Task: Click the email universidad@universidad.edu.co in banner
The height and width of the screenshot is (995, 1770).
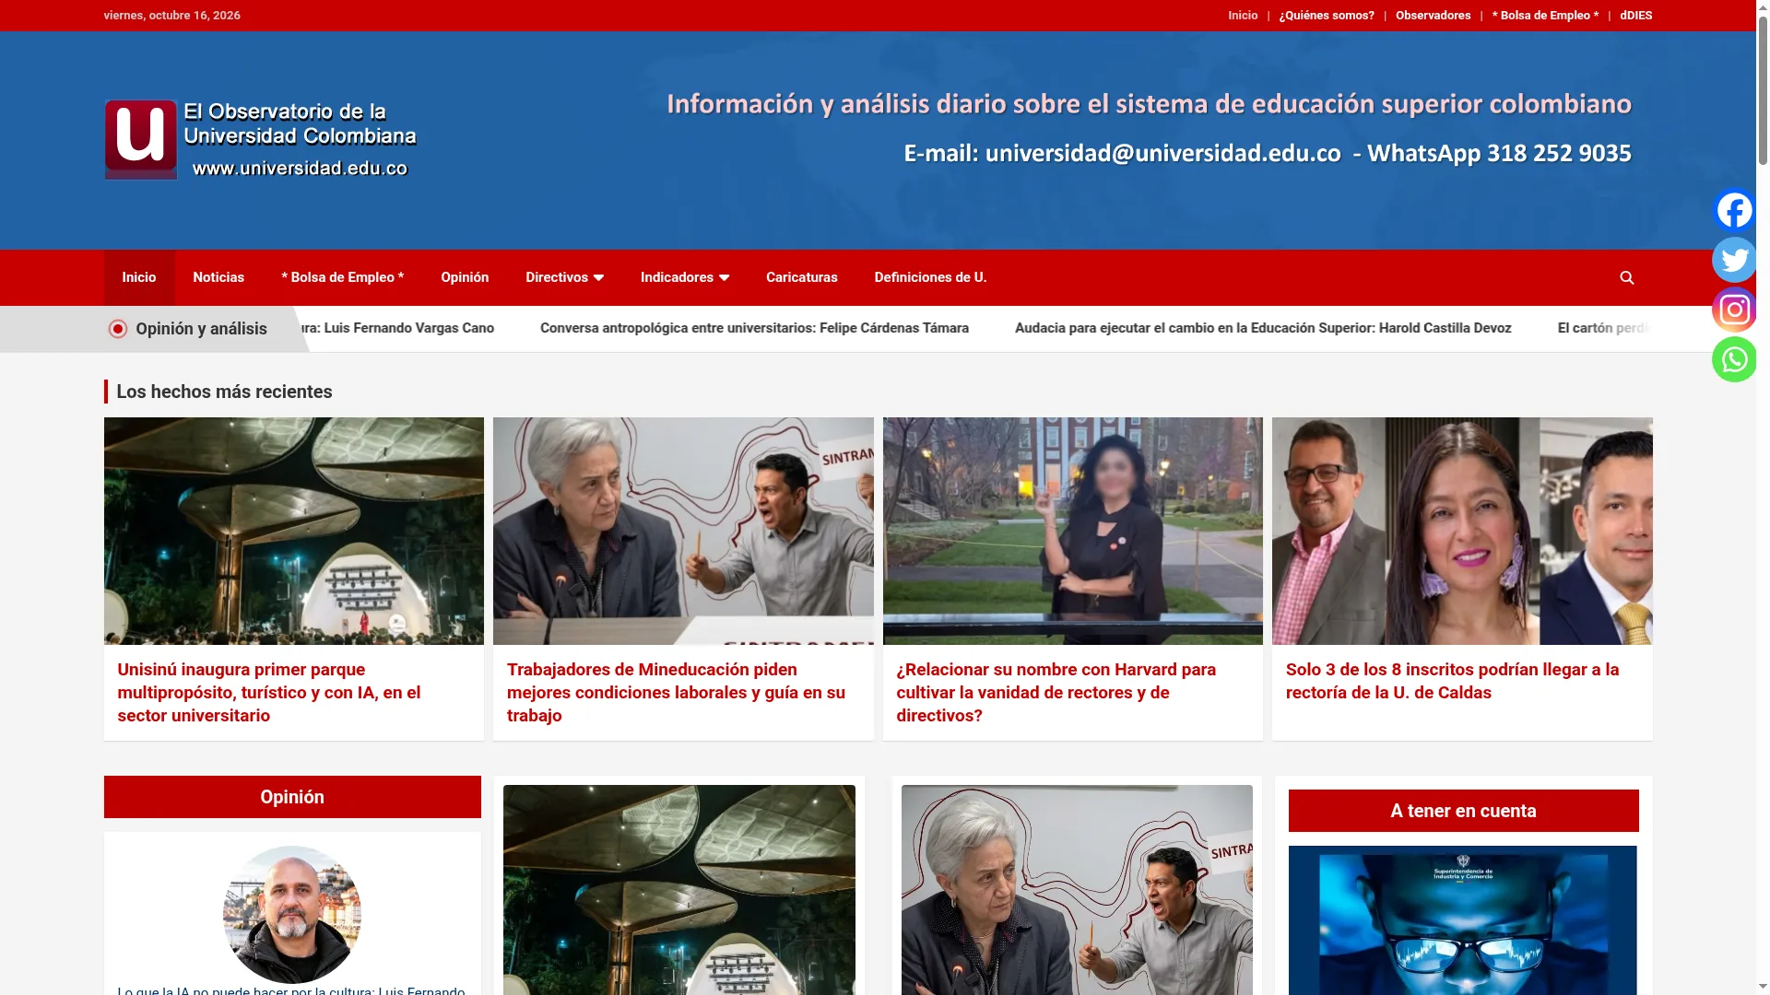Action: point(1162,153)
